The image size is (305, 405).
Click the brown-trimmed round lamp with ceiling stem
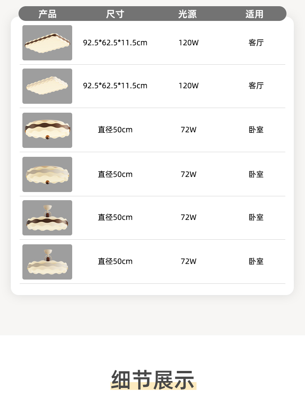pos(47,218)
